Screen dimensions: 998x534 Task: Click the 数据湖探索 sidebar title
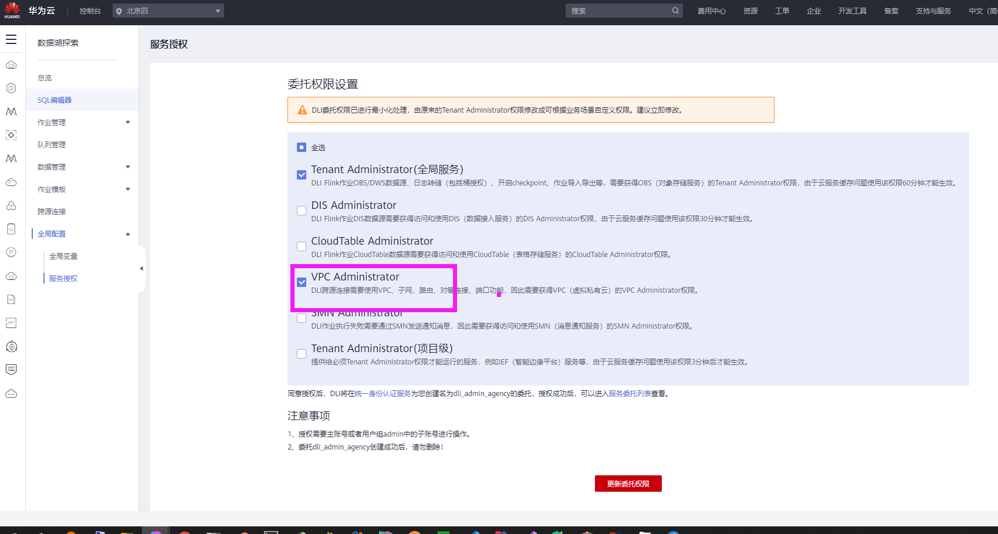[x=58, y=43]
